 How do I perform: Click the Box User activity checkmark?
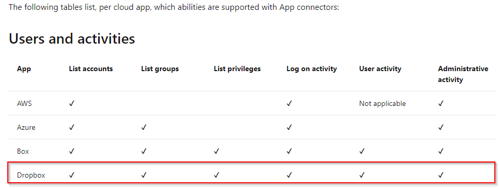(x=362, y=151)
